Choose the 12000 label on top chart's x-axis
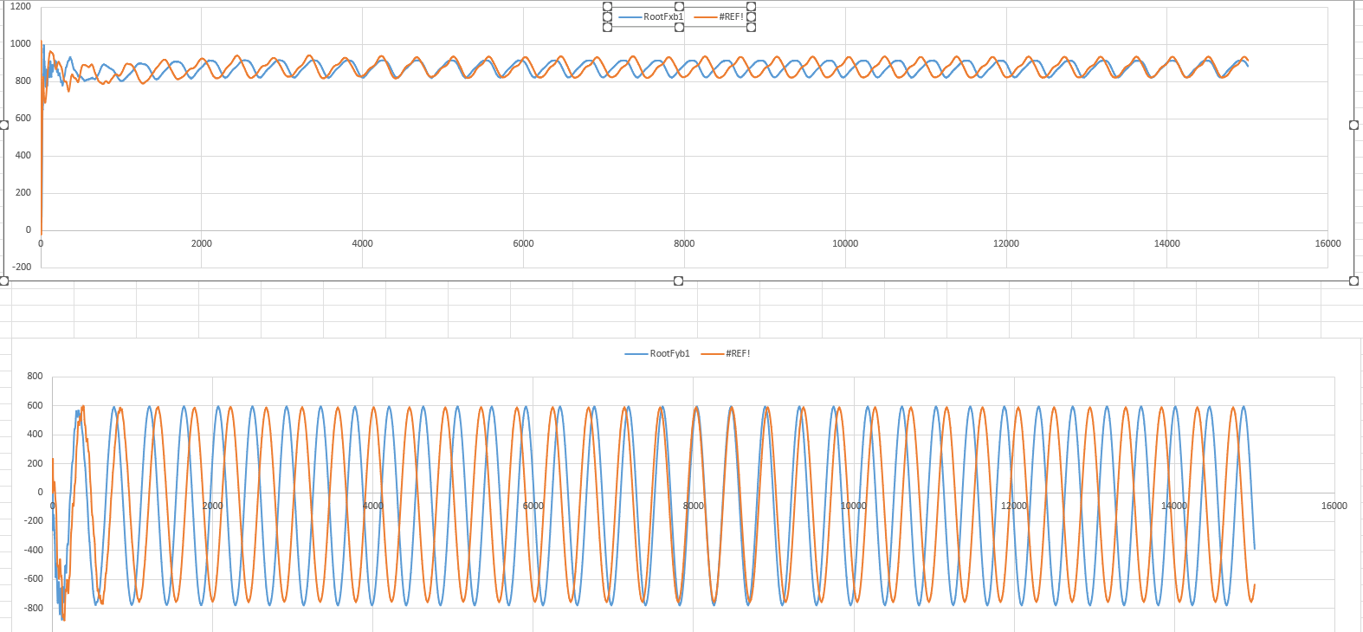This screenshot has width=1363, height=632. (x=1006, y=243)
